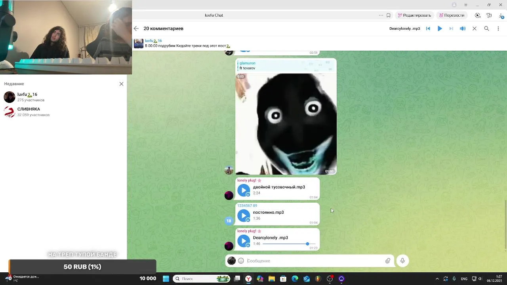
Task: Open Yandex Browser from the taskbar
Action: [248, 279]
